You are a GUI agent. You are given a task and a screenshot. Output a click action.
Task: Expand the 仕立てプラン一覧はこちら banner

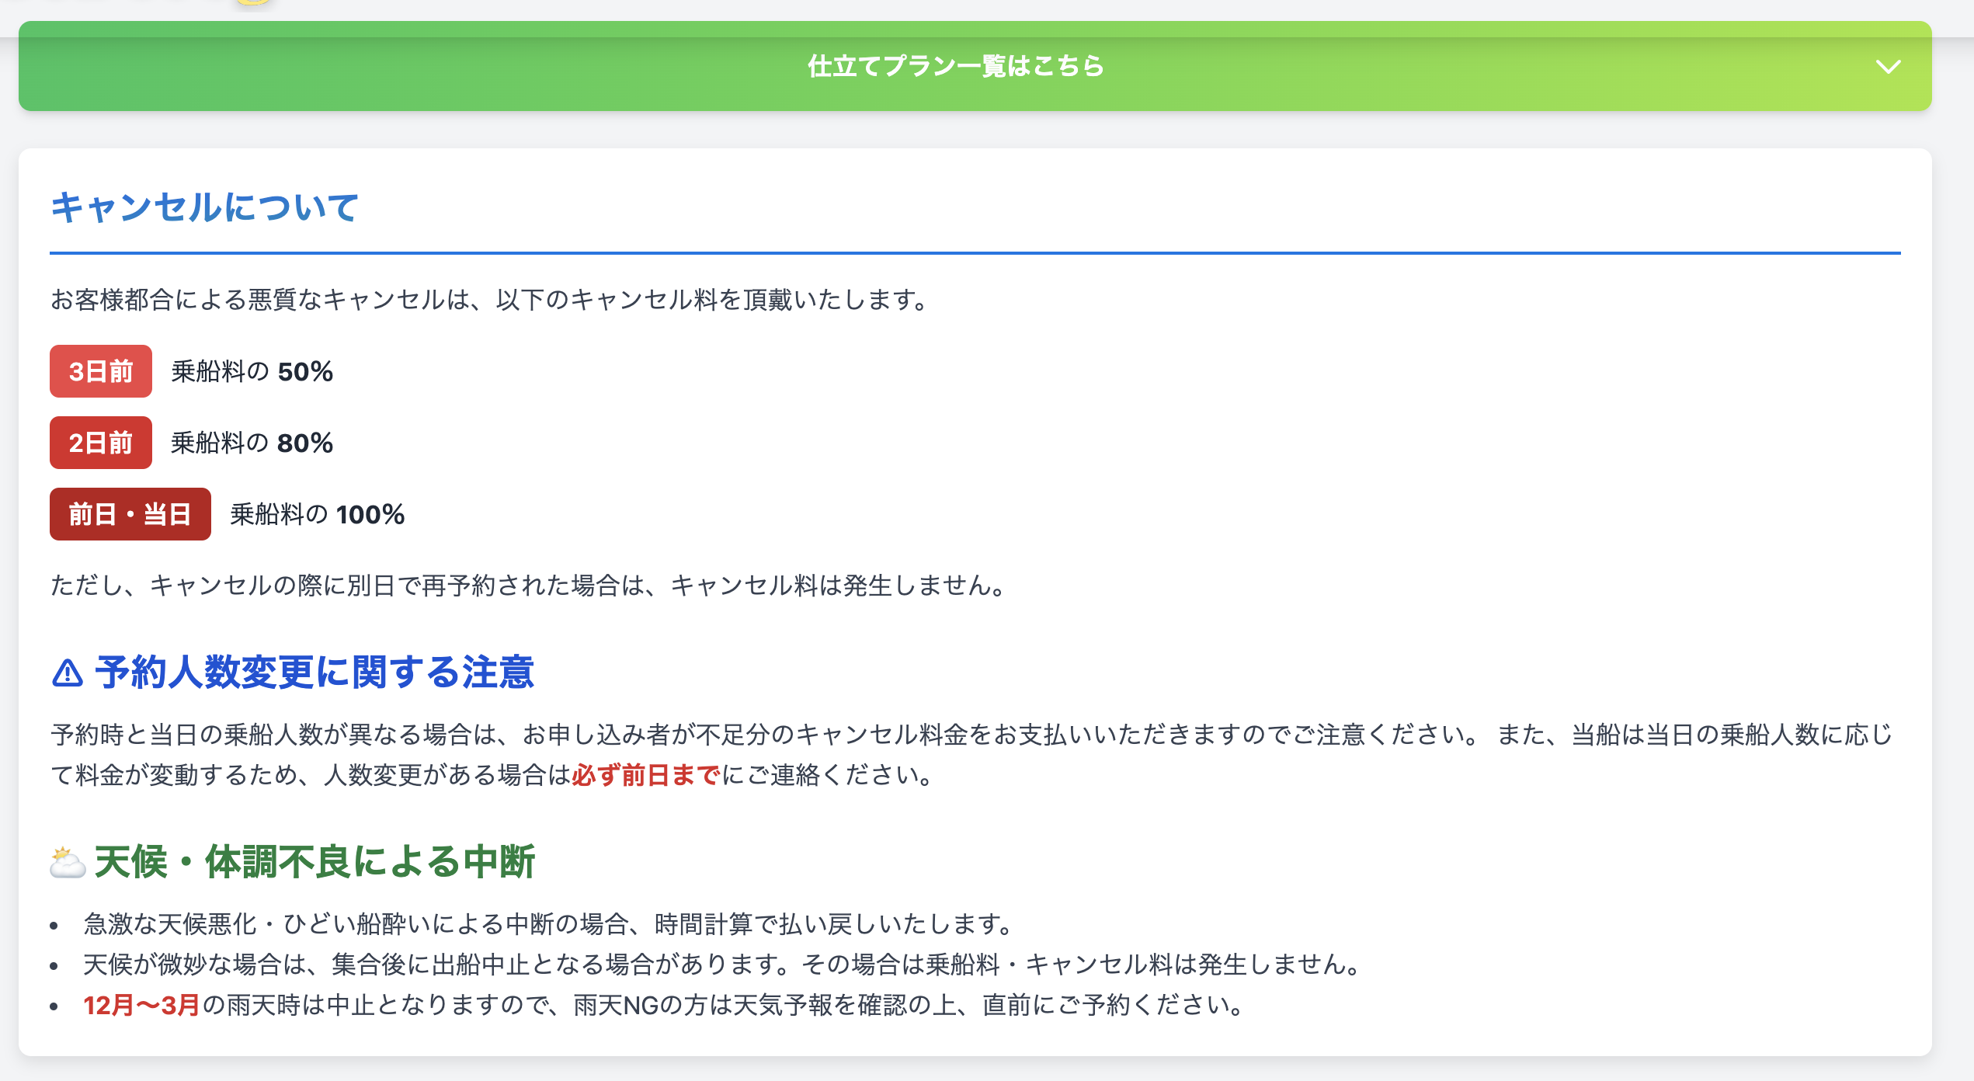955,66
